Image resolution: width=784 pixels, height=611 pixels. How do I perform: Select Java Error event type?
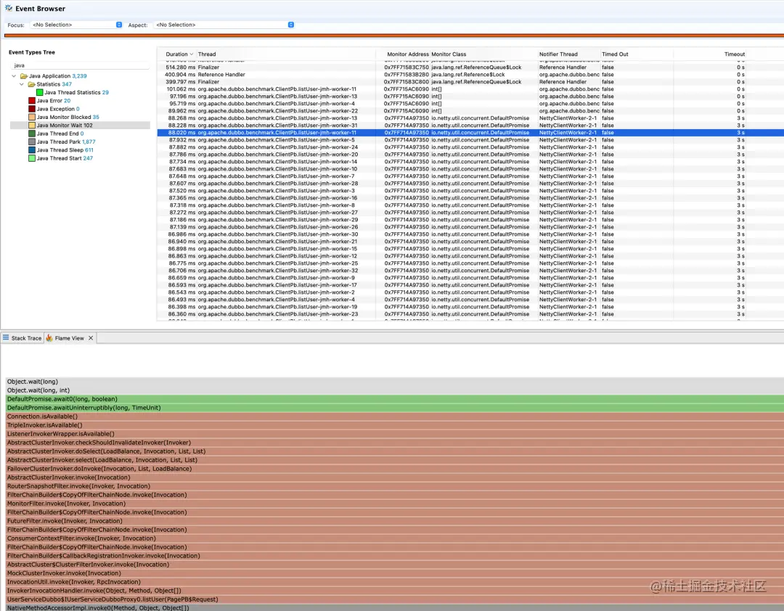pyautogui.click(x=54, y=100)
